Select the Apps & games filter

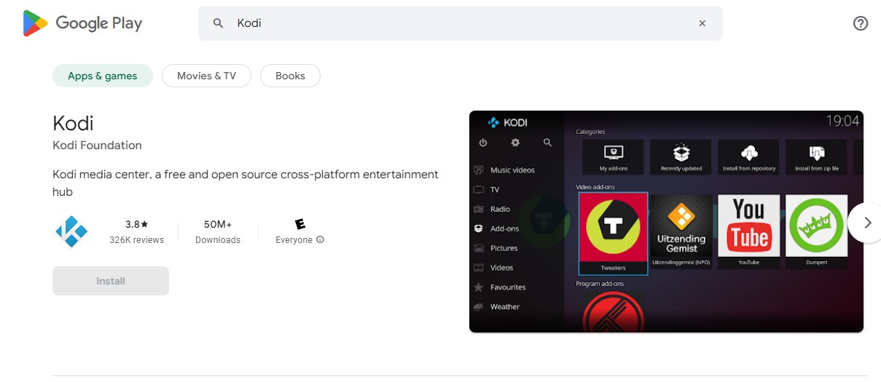(x=103, y=76)
